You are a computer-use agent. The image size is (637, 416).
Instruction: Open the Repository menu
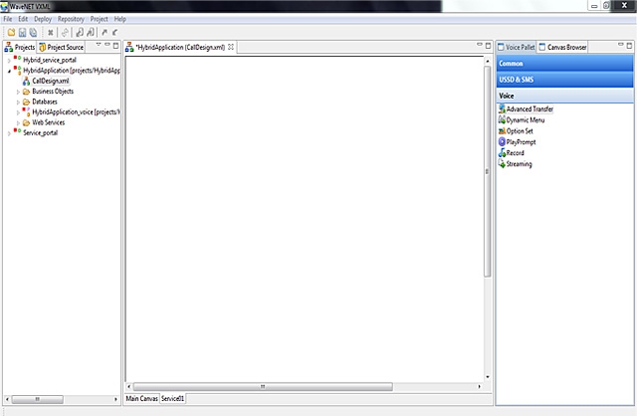click(71, 19)
